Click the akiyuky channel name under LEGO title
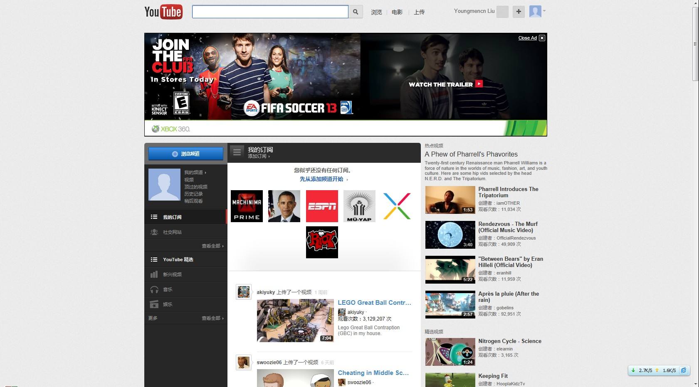 click(x=356, y=312)
